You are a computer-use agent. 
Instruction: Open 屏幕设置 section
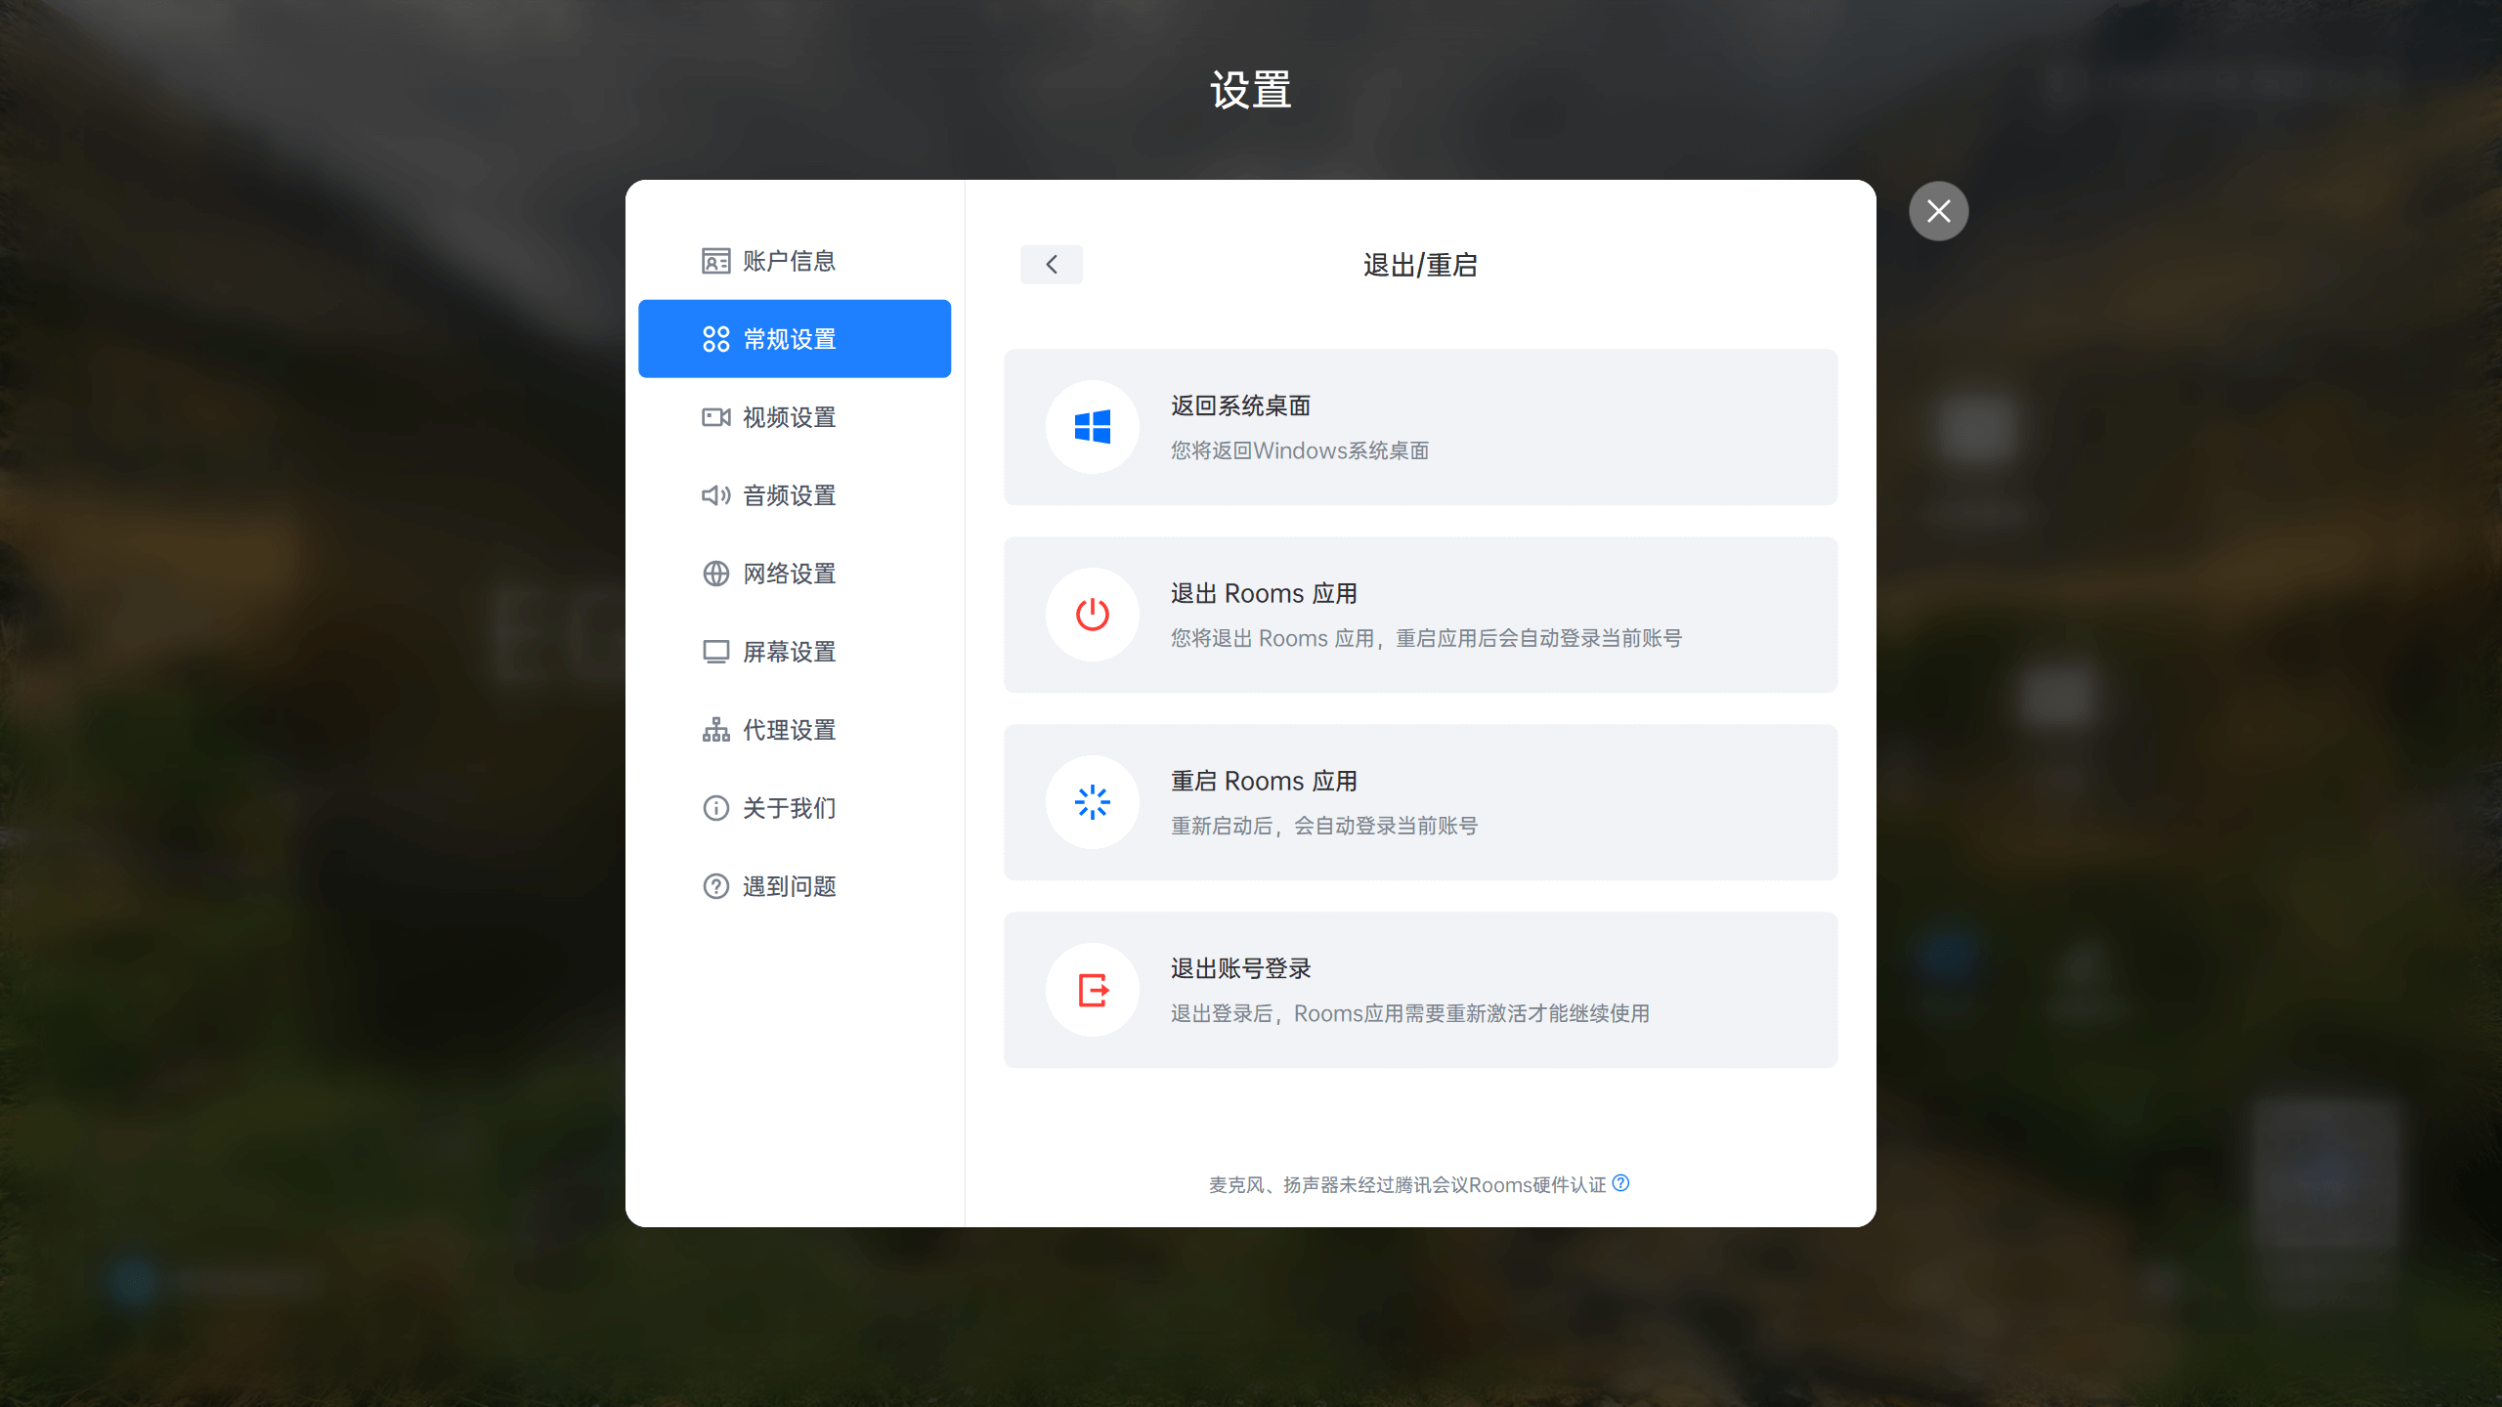[788, 652]
